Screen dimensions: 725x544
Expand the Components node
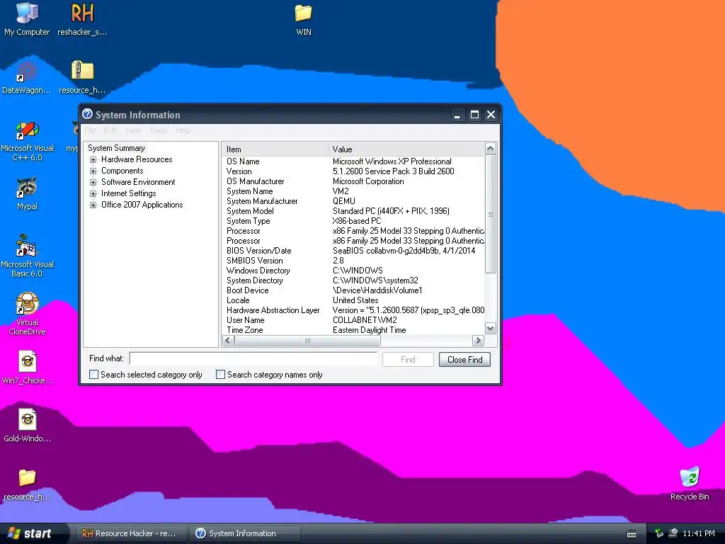(93, 171)
